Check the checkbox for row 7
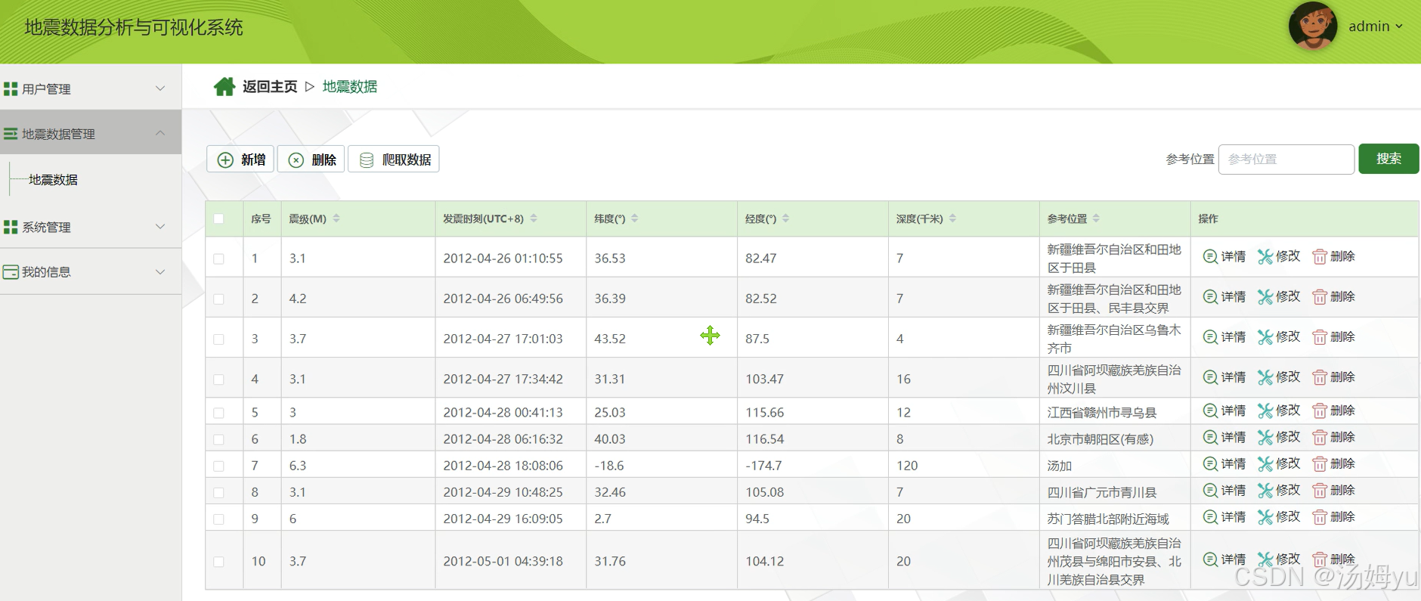The width and height of the screenshot is (1421, 601). [x=218, y=466]
